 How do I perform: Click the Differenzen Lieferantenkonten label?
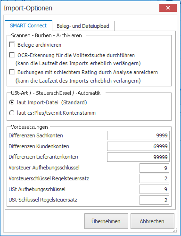click(43, 157)
